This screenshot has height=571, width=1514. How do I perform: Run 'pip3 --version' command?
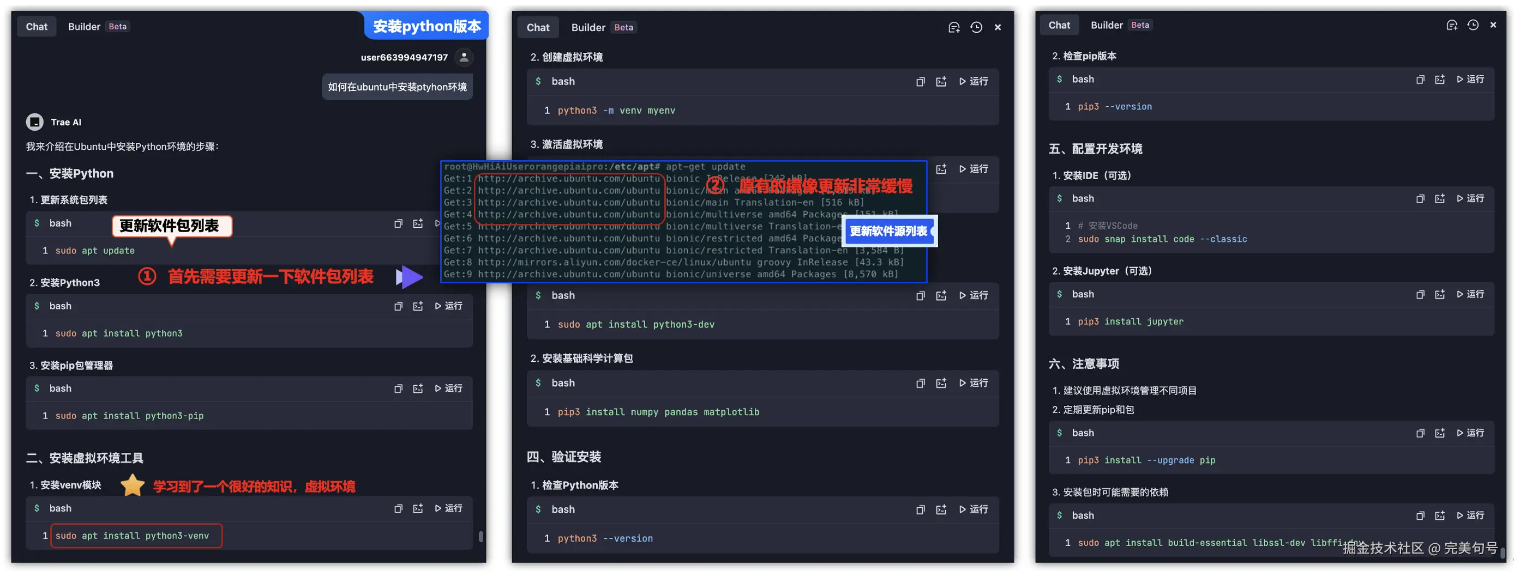coord(1470,80)
